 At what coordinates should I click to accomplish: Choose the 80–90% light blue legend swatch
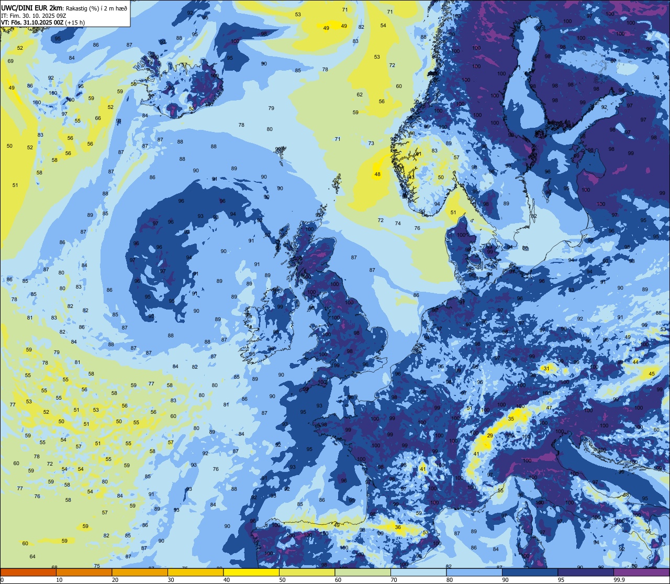point(474,572)
